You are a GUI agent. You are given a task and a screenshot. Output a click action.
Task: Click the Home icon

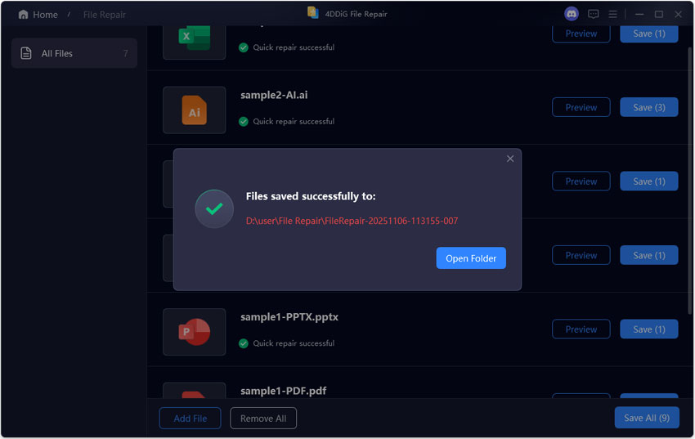(x=23, y=15)
